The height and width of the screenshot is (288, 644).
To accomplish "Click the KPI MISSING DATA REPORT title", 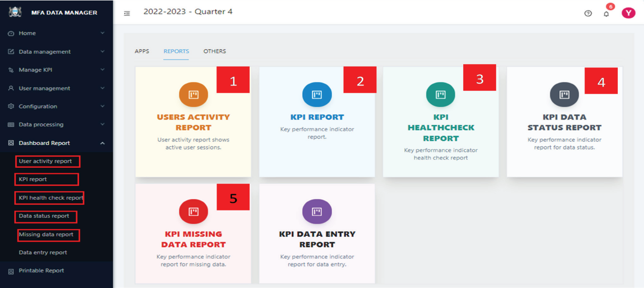I will pos(193,239).
